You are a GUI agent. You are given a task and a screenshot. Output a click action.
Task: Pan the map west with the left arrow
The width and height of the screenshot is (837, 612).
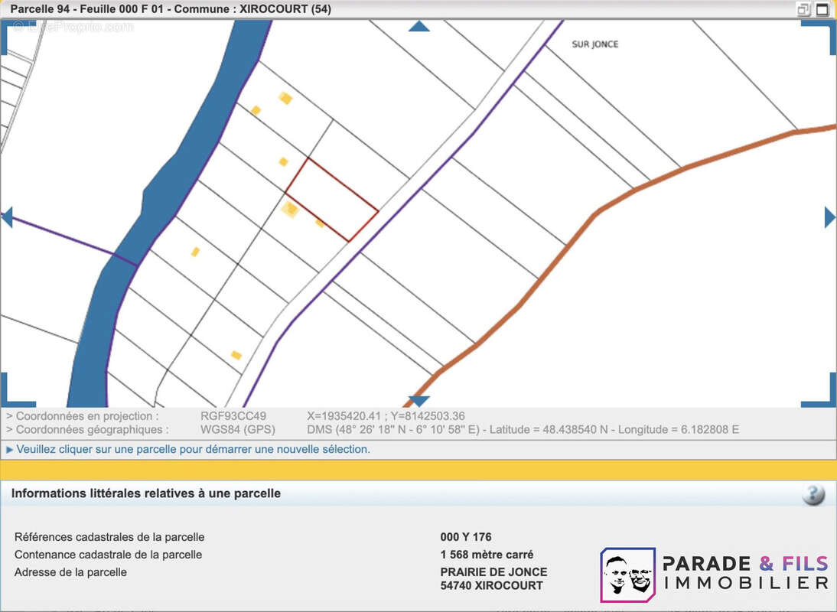[7, 218]
